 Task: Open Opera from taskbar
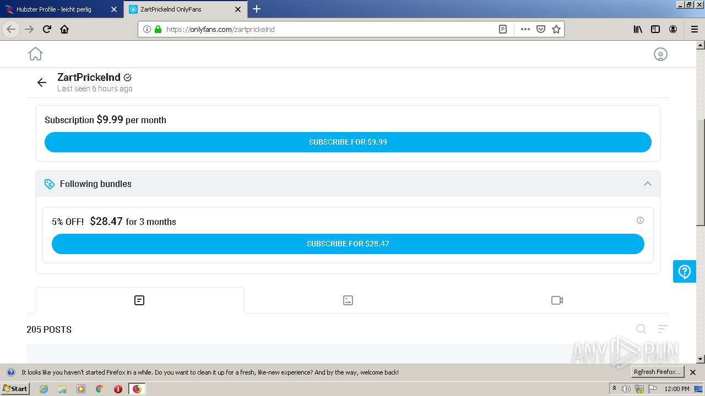point(118,389)
